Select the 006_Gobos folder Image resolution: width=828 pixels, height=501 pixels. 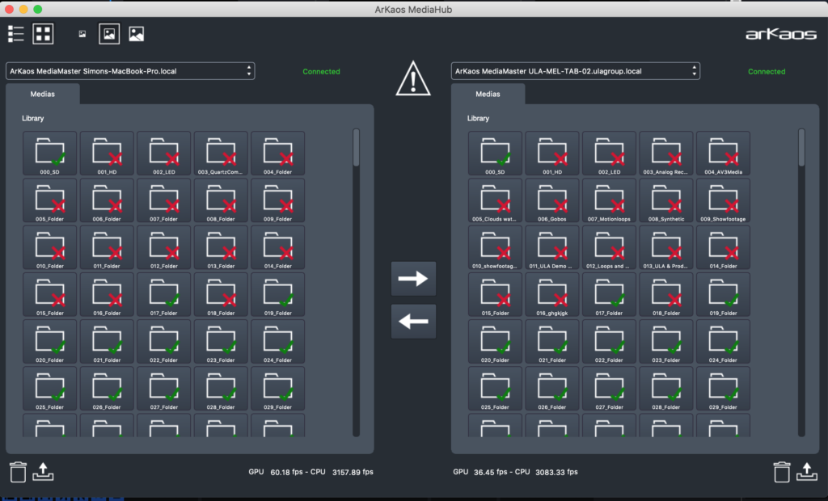click(551, 200)
